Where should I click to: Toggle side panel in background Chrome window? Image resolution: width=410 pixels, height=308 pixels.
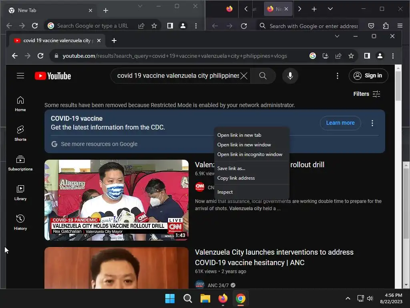pyautogui.click(x=170, y=26)
